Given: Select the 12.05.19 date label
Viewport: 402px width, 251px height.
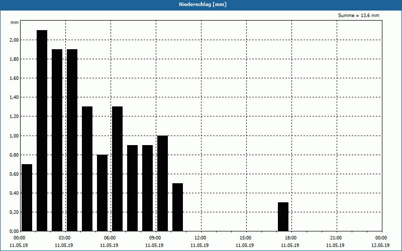Looking at the screenshot, I should click(x=380, y=245).
